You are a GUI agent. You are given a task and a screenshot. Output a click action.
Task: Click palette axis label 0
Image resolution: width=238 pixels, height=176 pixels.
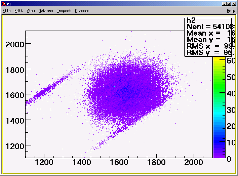point(229,159)
